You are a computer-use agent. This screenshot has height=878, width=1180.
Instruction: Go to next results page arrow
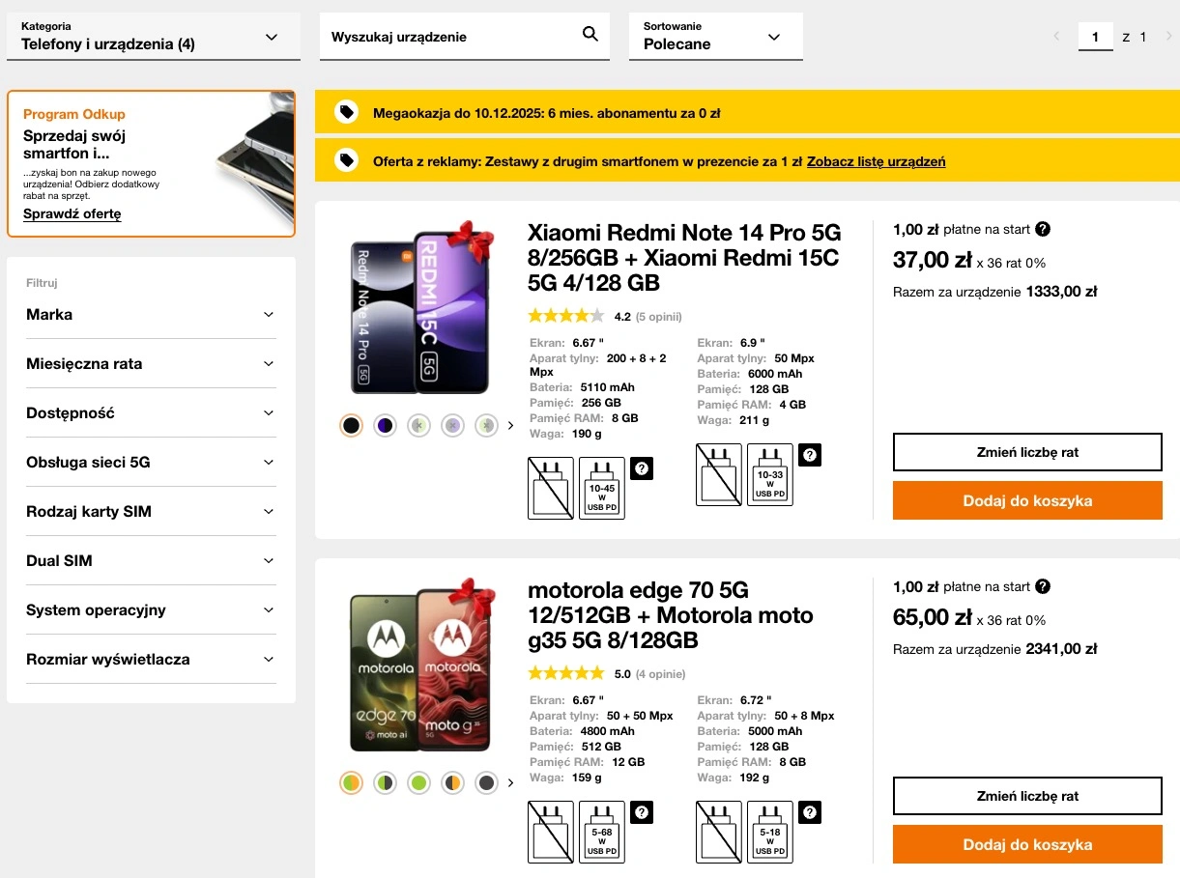(1168, 37)
